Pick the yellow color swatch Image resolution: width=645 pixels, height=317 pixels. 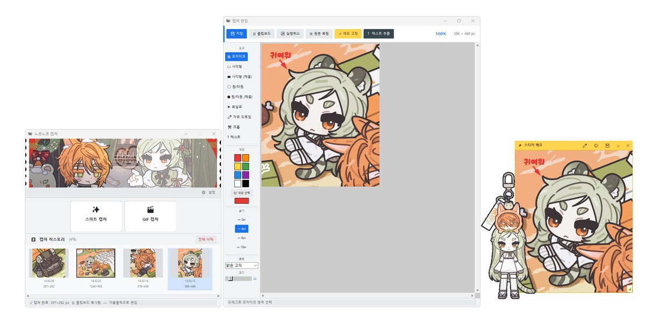[x=238, y=166]
